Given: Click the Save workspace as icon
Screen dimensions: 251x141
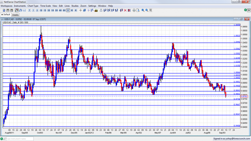Looking at the screenshot, I should (x=12, y=10).
